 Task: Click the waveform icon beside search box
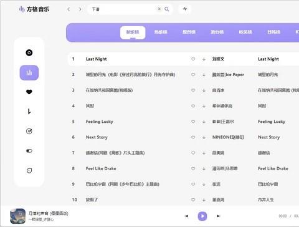coord(185,9)
